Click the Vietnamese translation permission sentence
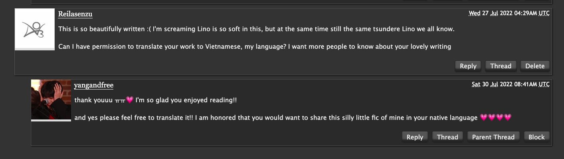The image size is (564, 159). [x=255, y=47]
